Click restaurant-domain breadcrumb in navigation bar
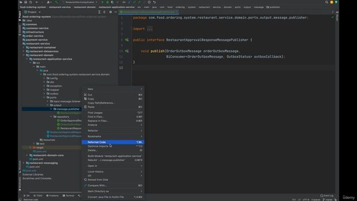Screen dimensions: 357x201 coord(84,7)
